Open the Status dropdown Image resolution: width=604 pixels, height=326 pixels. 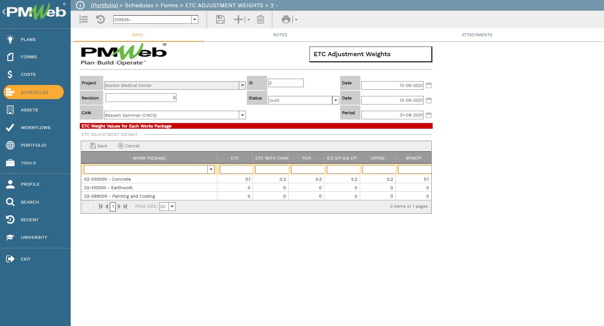click(x=336, y=100)
